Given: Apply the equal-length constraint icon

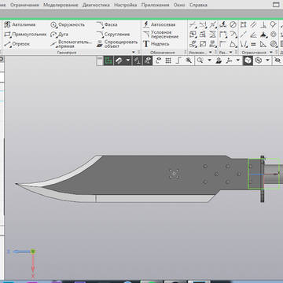Looking at the screenshot, I should click(x=253, y=44).
